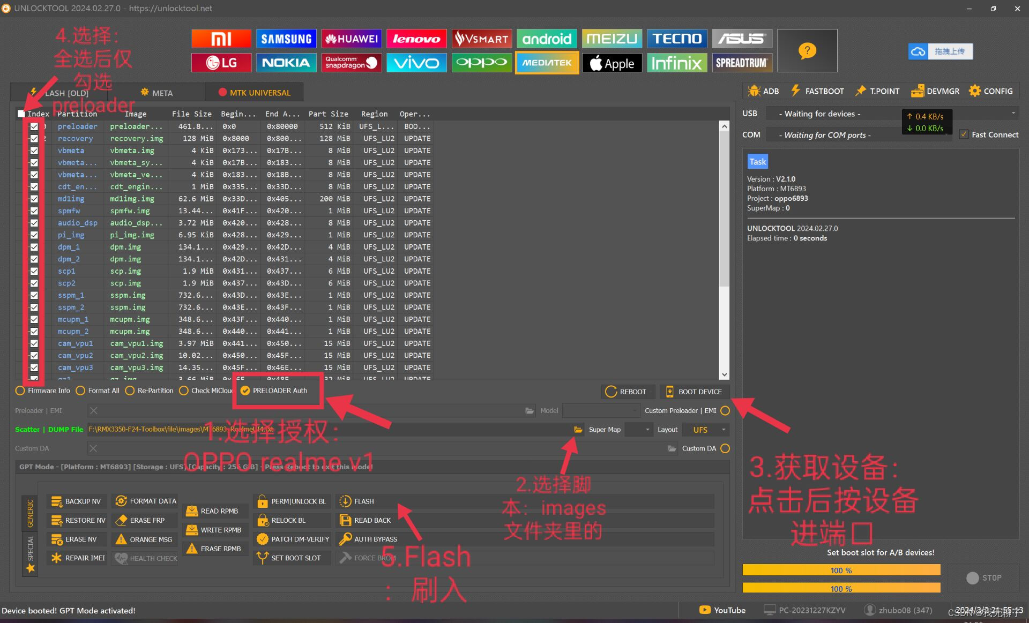
Task: Click the cloud upload icon
Action: click(x=918, y=51)
